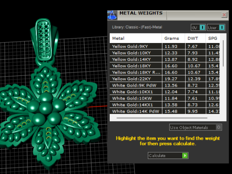
Task: Select the White Gold:14KX1 row
Action: (x=165, y=105)
